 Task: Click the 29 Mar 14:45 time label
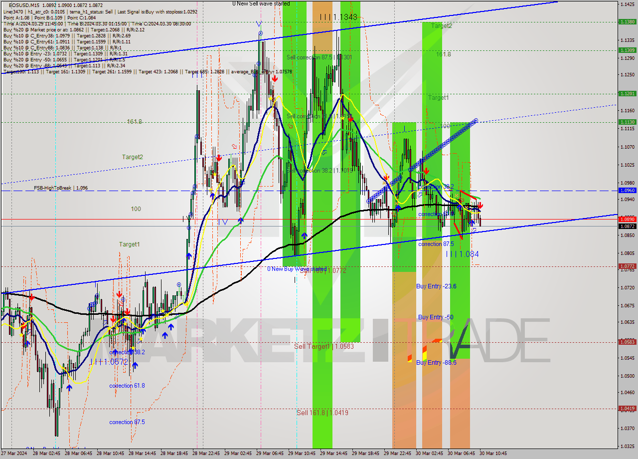tap(334, 454)
